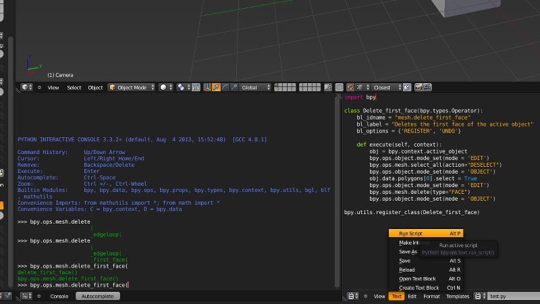Select the scale manipulator icon
Viewport: 540px width, 304px height.
tap(234, 88)
